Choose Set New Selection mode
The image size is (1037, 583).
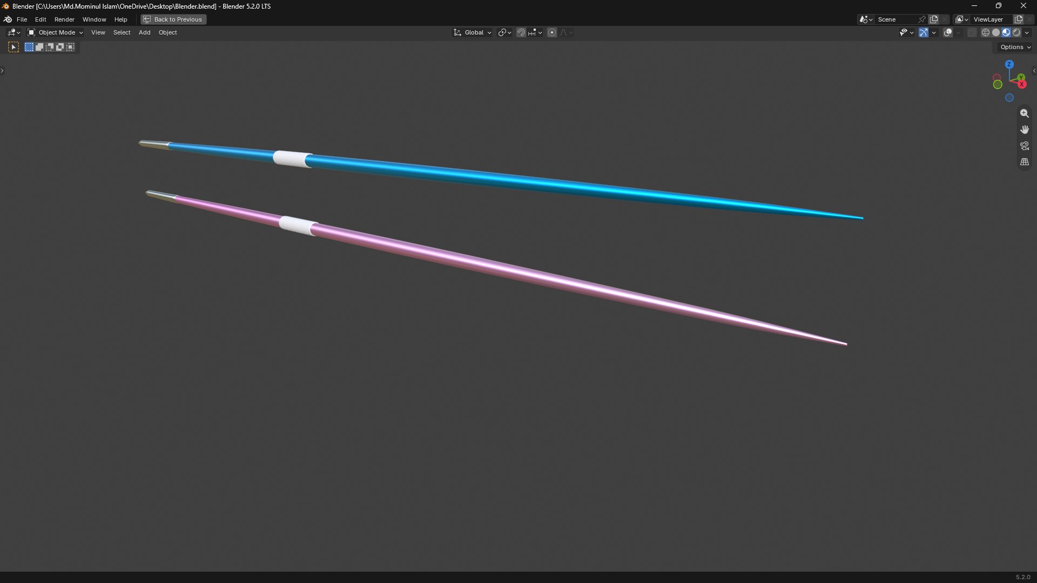pyautogui.click(x=29, y=47)
